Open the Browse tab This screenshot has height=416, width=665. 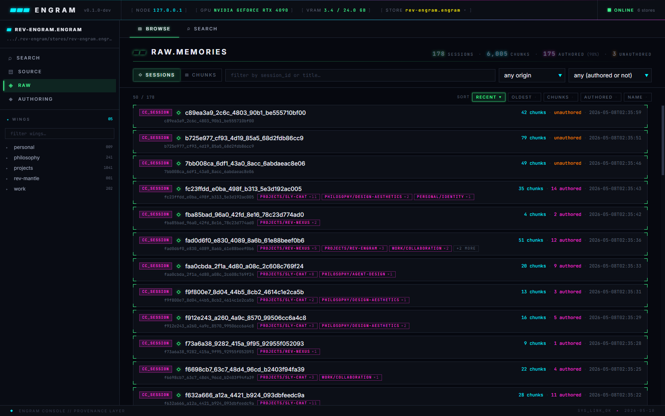(154, 29)
